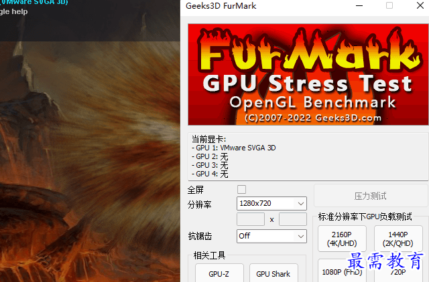Click the Geeks3D FurMark title bar text
This screenshot has height=282, width=429.
(x=221, y=6)
